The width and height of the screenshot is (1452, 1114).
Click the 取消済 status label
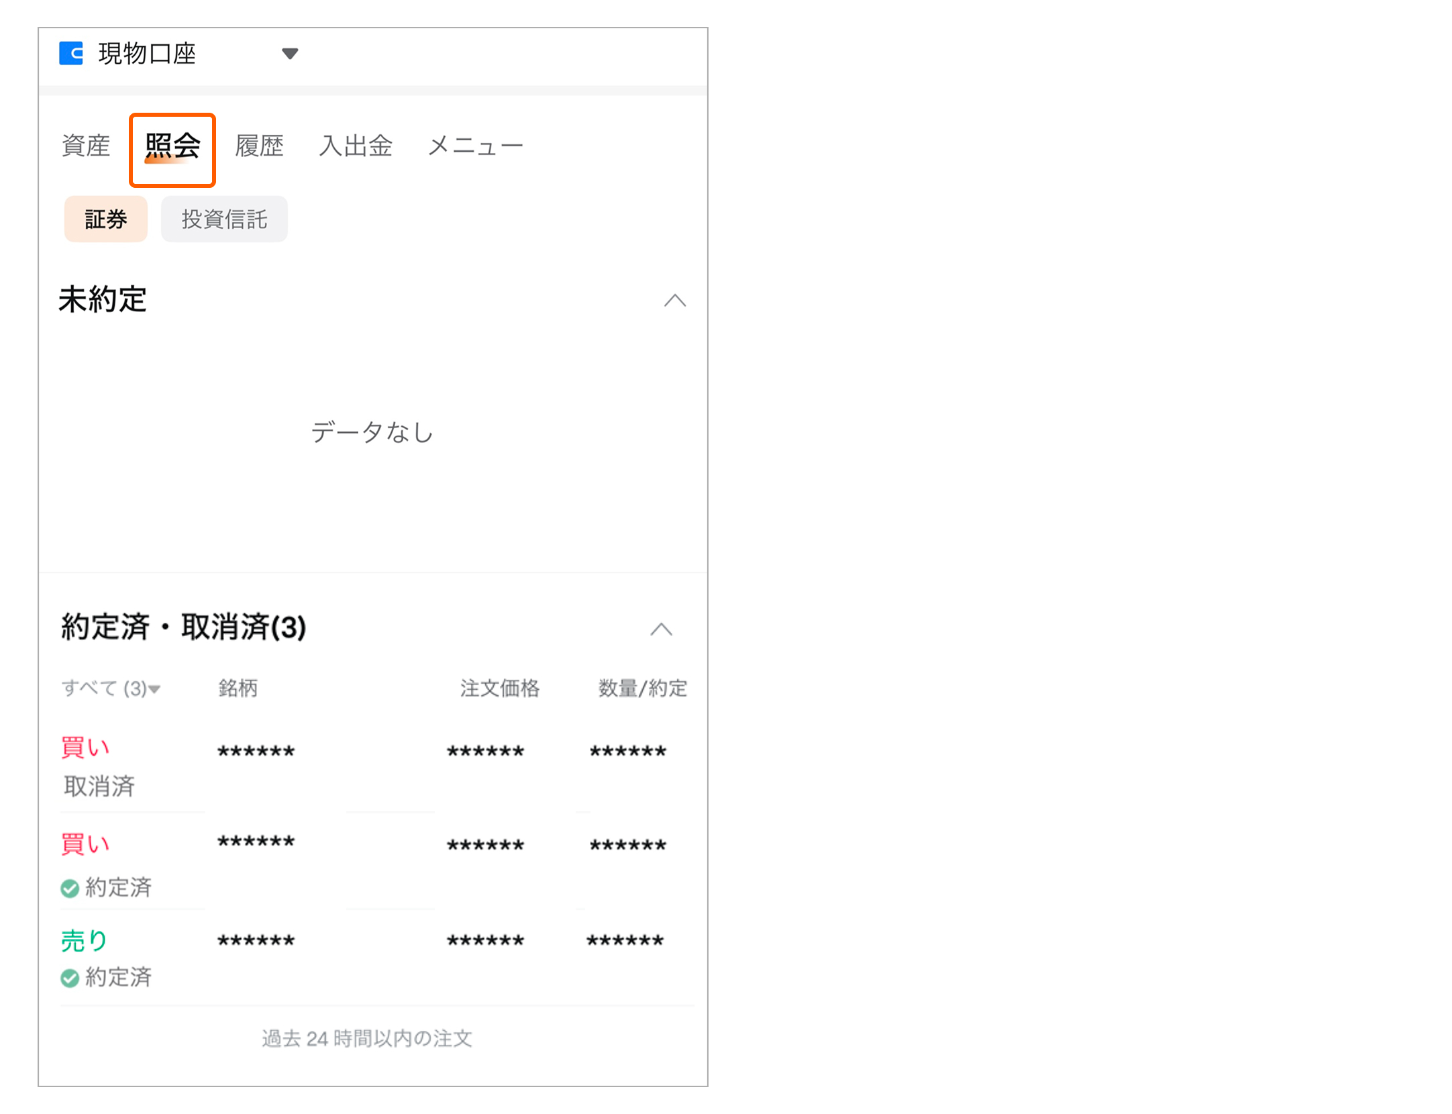tap(99, 786)
